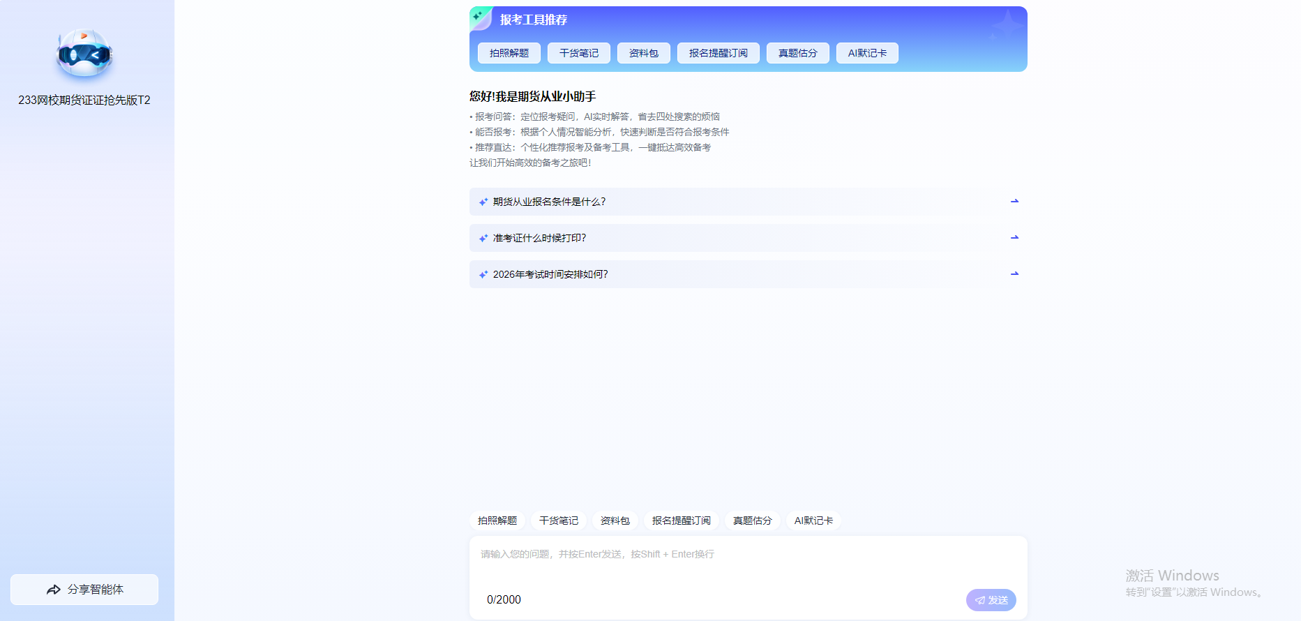Select 干货笔记 chip above the input box
This screenshot has width=1301, height=621.
pos(559,521)
